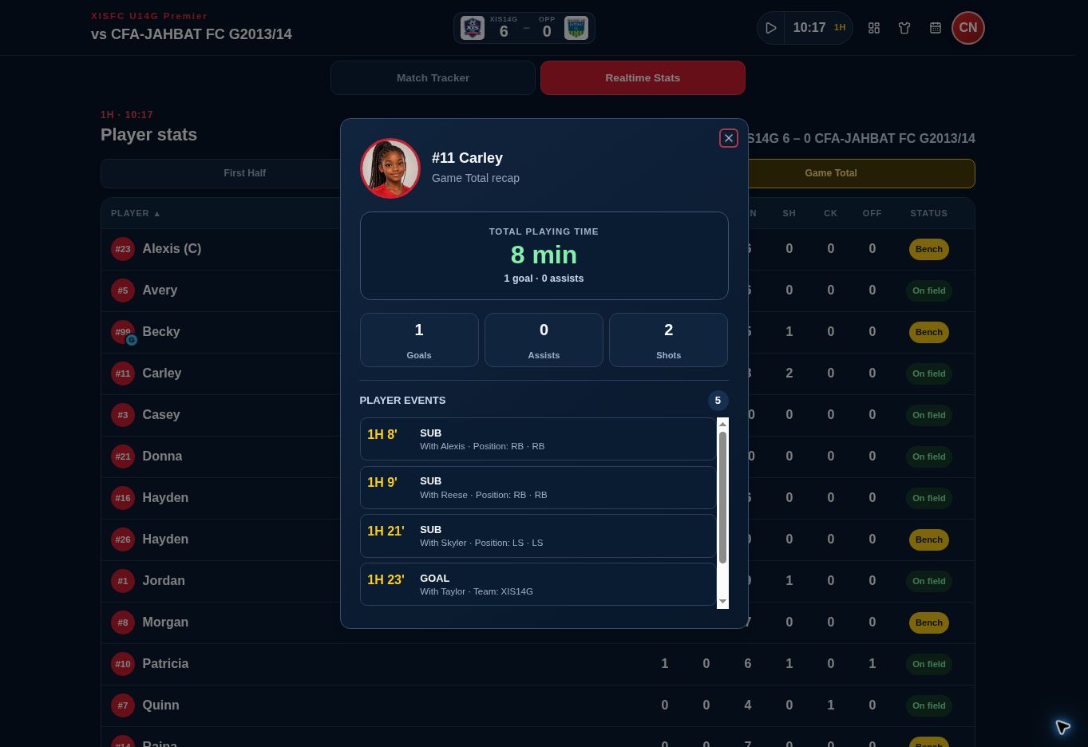Click the #21 badge beside Donna
The image size is (1088, 747).
(x=123, y=457)
